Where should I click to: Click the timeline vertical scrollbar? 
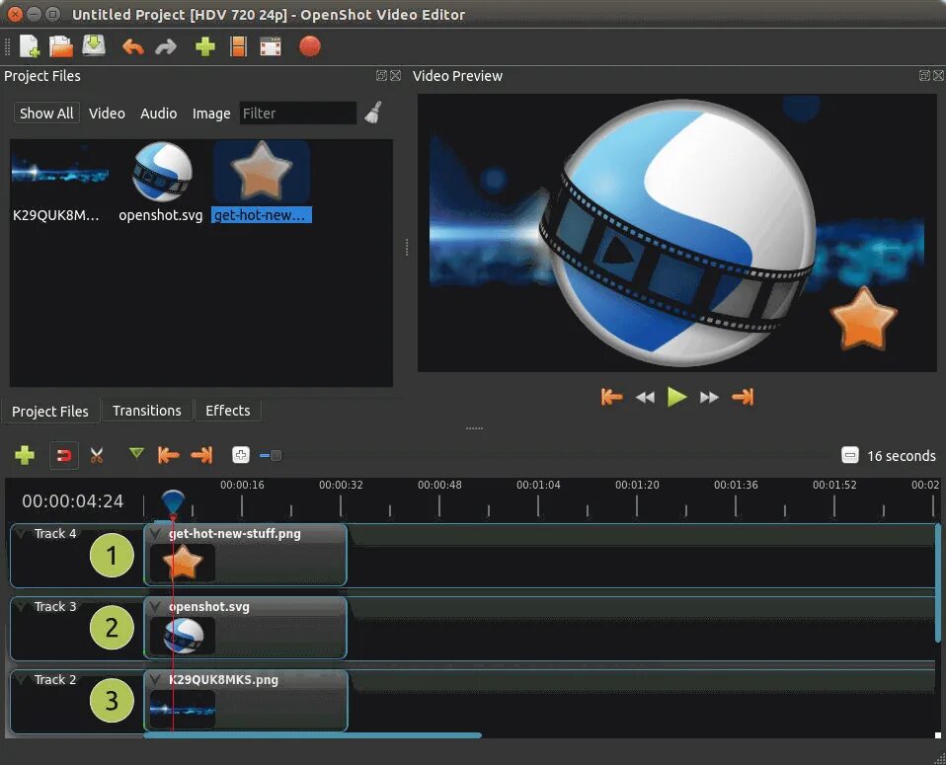tap(937, 582)
